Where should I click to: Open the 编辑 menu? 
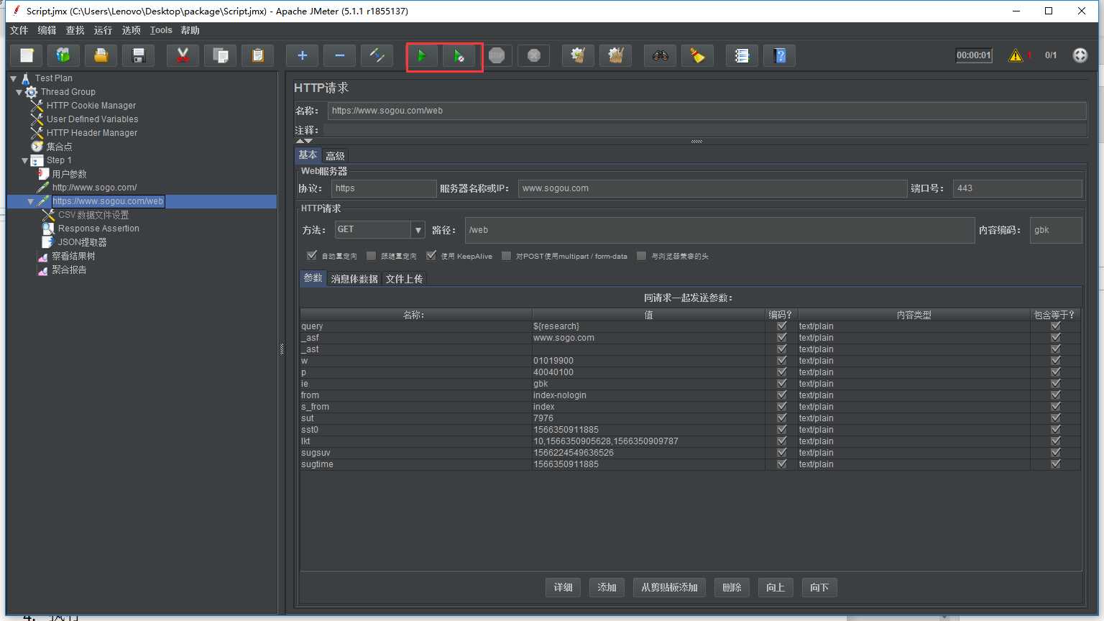(47, 30)
